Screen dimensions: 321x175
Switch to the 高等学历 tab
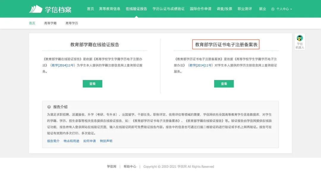pyautogui.click(x=72, y=23)
